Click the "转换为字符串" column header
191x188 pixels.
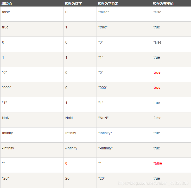108,3
